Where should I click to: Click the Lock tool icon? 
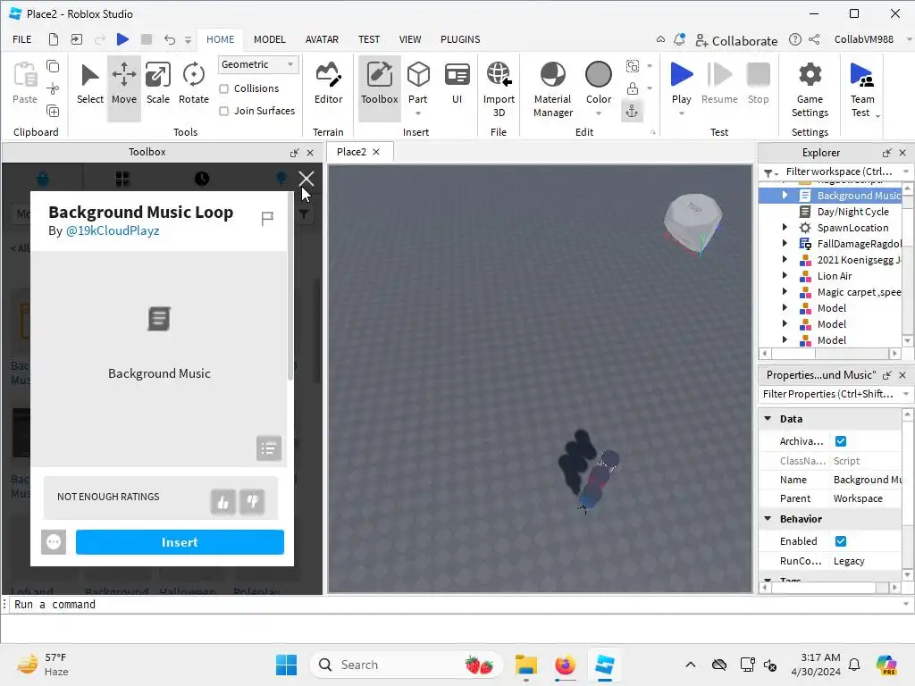(x=632, y=88)
